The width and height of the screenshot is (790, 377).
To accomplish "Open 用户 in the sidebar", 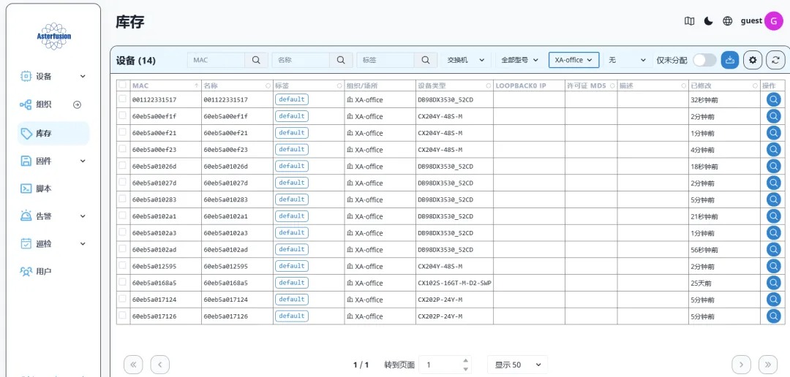I will [54, 271].
